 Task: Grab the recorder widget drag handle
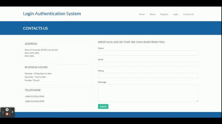point(3,112)
